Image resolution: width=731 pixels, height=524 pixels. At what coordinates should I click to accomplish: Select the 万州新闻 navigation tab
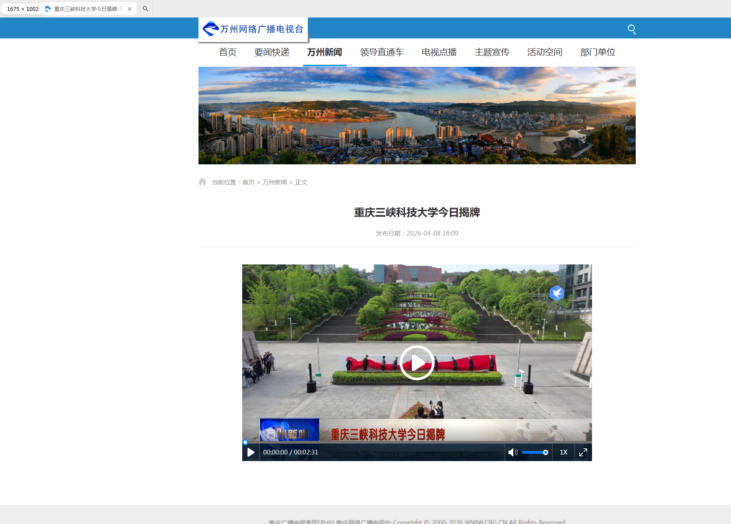click(324, 52)
